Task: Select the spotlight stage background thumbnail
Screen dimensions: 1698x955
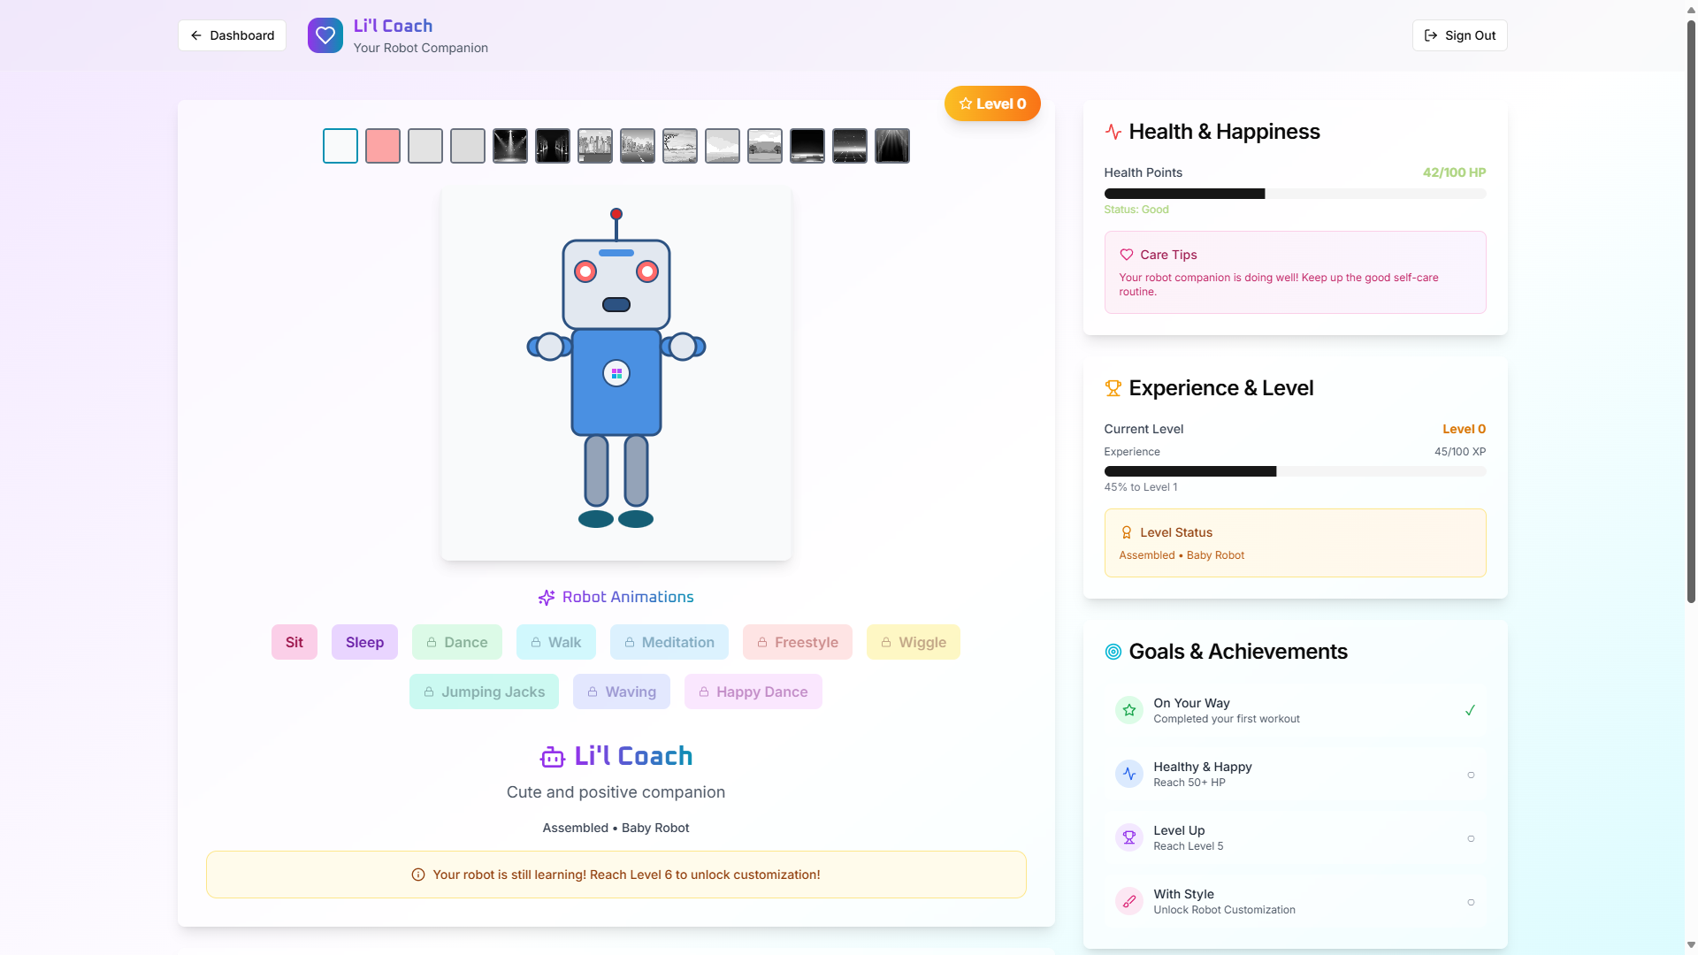Action: tap(510, 146)
